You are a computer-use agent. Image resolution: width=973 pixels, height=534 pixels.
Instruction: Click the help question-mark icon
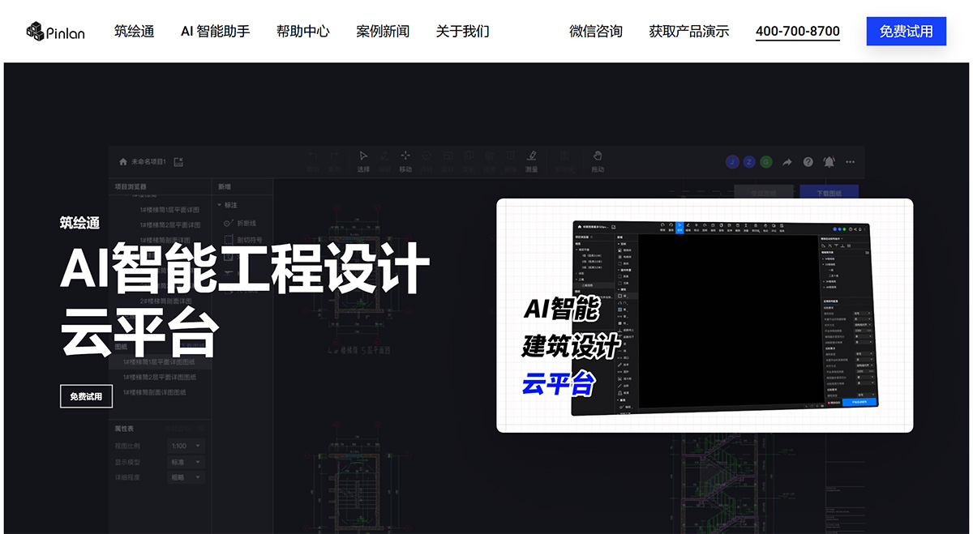tap(808, 162)
